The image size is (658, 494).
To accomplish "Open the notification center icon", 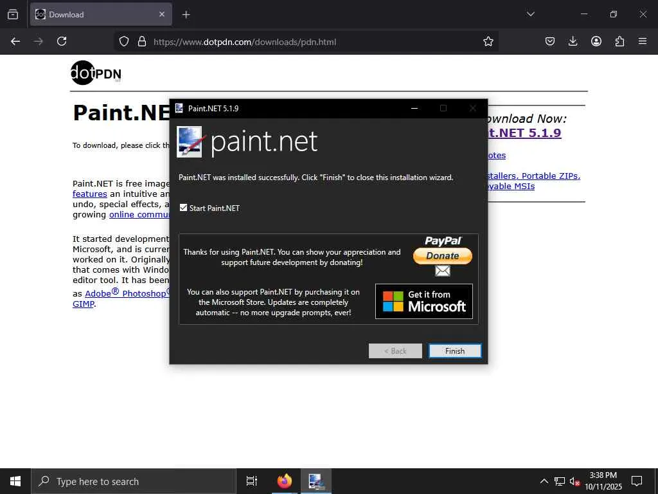I will pos(637,481).
